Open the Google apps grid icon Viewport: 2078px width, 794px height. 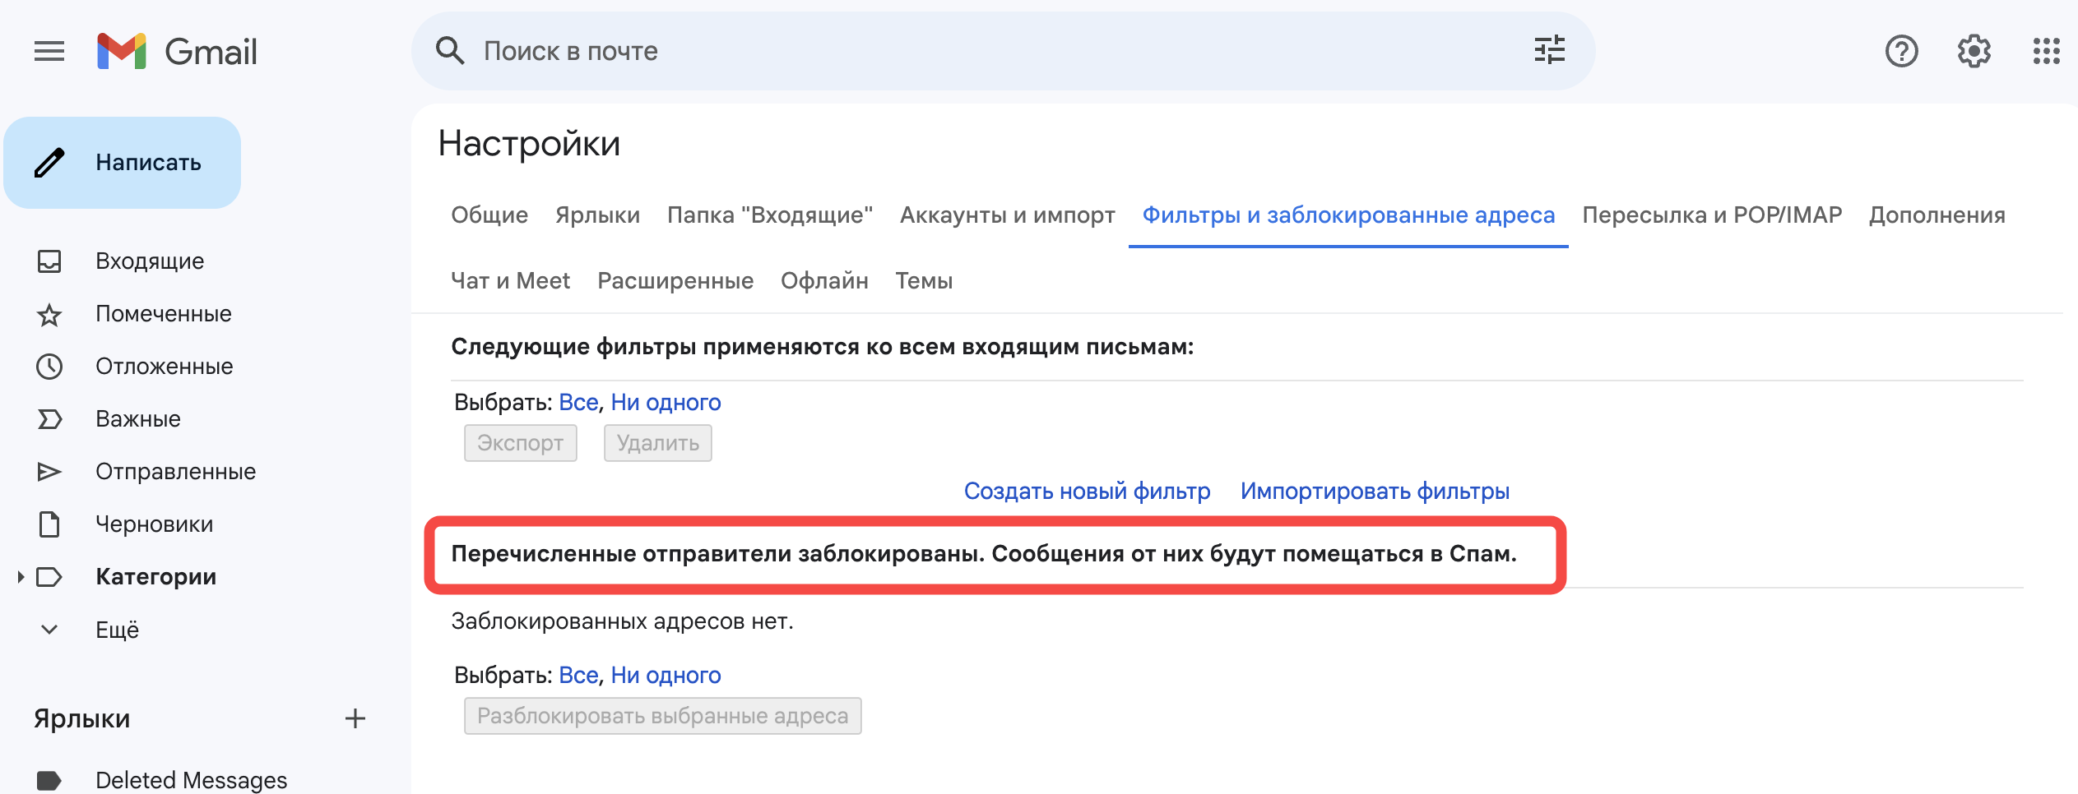point(2046,51)
